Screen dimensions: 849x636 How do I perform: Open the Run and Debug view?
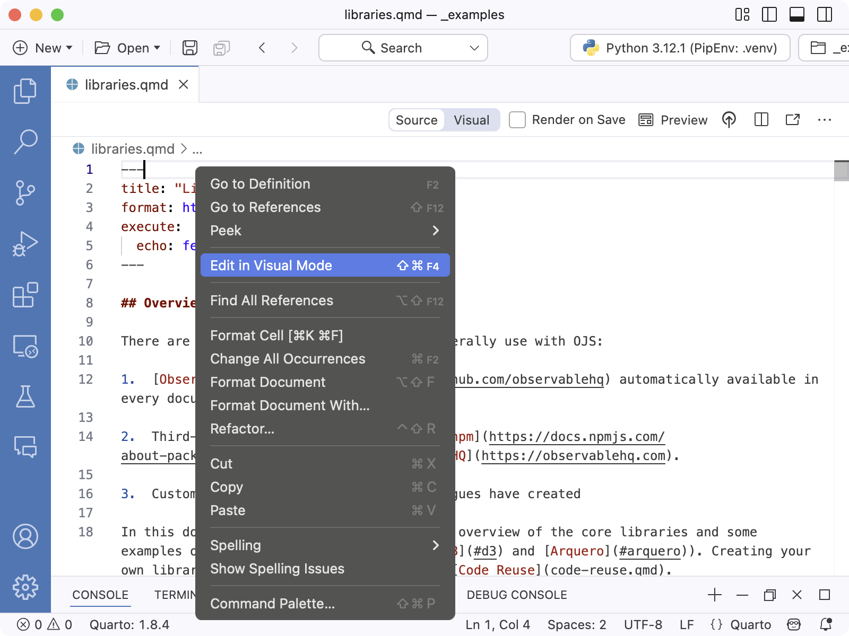[x=25, y=243]
